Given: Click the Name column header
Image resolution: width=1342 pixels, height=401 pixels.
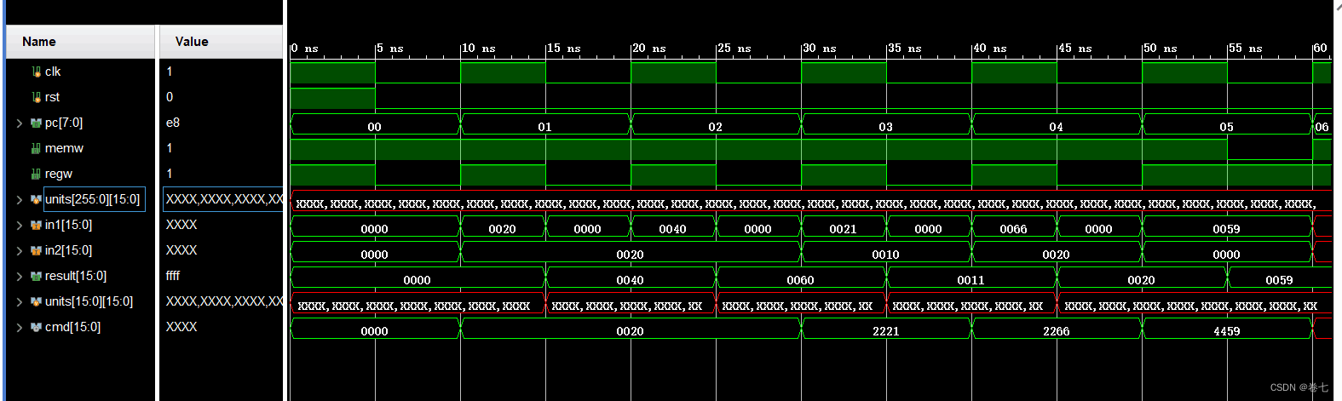Looking at the screenshot, I should point(81,42).
